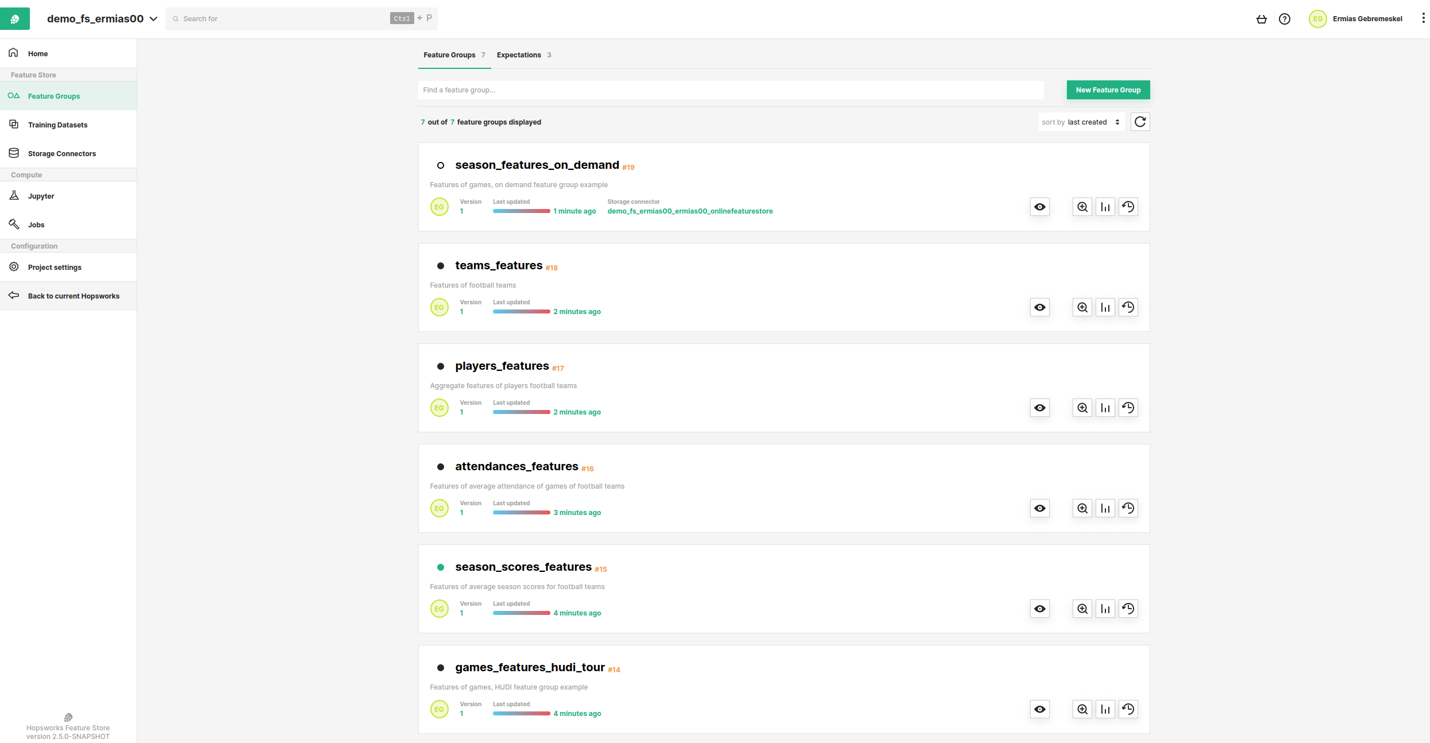Click the Hopsworks logo at top left
Viewport: 1430px width, 743px height.
click(x=15, y=19)
